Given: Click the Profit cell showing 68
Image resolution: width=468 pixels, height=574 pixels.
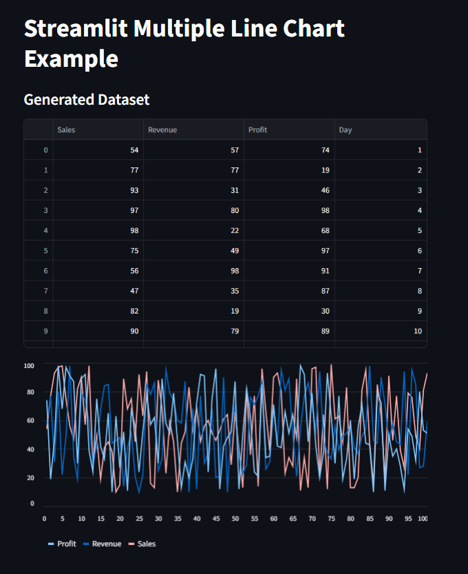Looking at the screenshot, I should tap(289, 230).
